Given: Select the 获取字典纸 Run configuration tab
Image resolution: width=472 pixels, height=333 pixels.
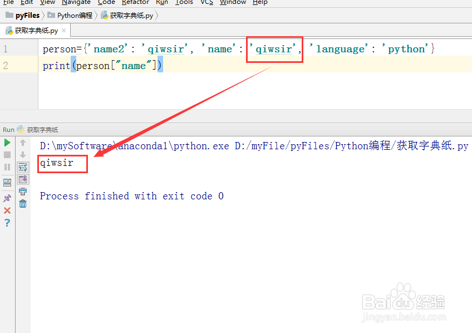Looking at the screenshot, I should click(x=38, y=130).
